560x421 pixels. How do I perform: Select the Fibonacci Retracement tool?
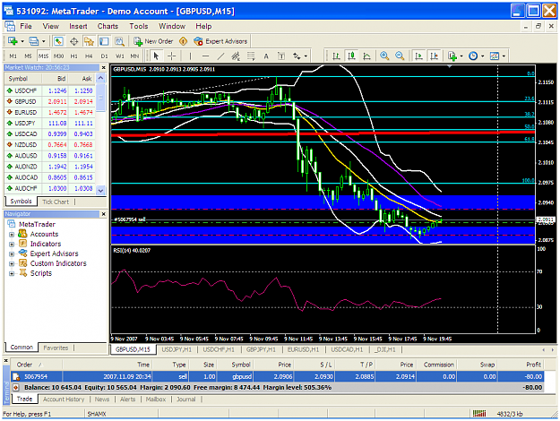pyautogui.click(x=251, y=56)
